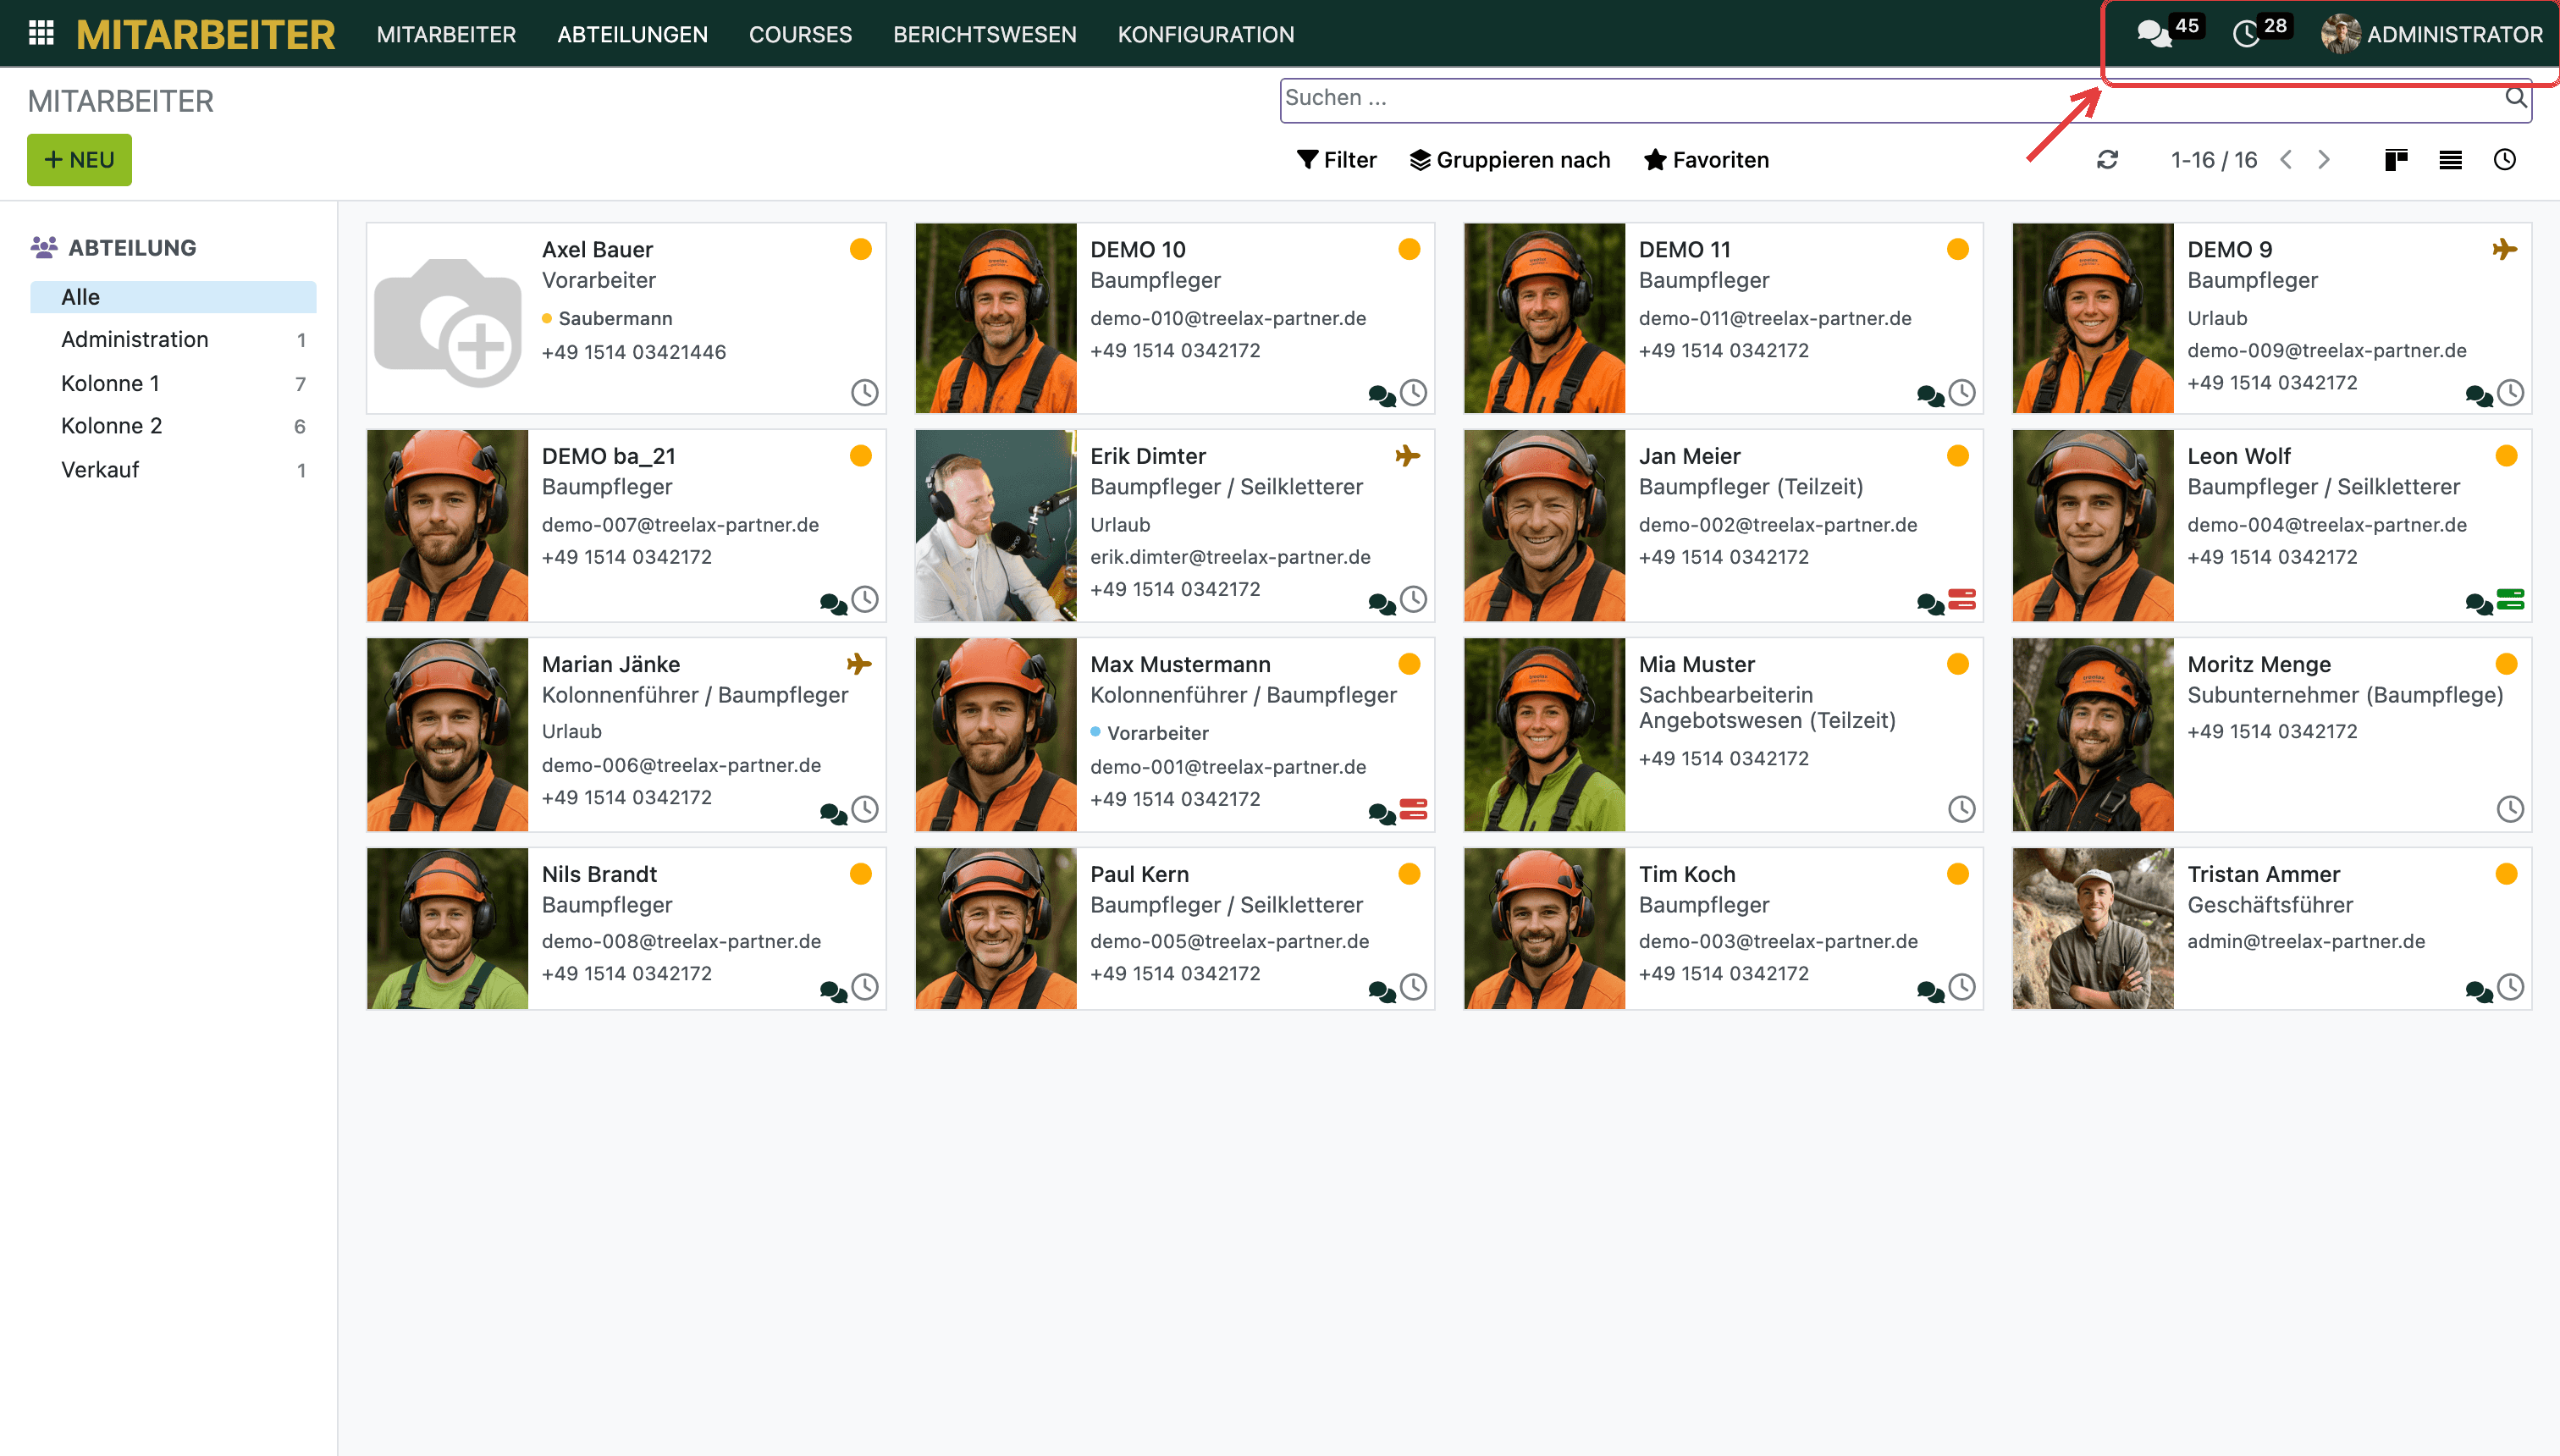Click chat icon on Tristan Ammer card
The height and width of the screenshot is (1456, 2560).
pos(2479,991)
